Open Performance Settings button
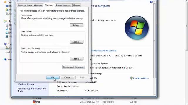Viewport: 188px width, 105px height. [77, 25]
